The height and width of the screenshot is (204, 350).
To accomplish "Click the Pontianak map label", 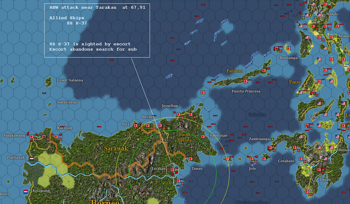I will pos(16,158).
